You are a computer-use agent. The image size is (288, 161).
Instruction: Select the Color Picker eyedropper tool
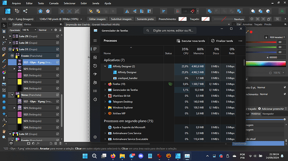pos(4,126)
